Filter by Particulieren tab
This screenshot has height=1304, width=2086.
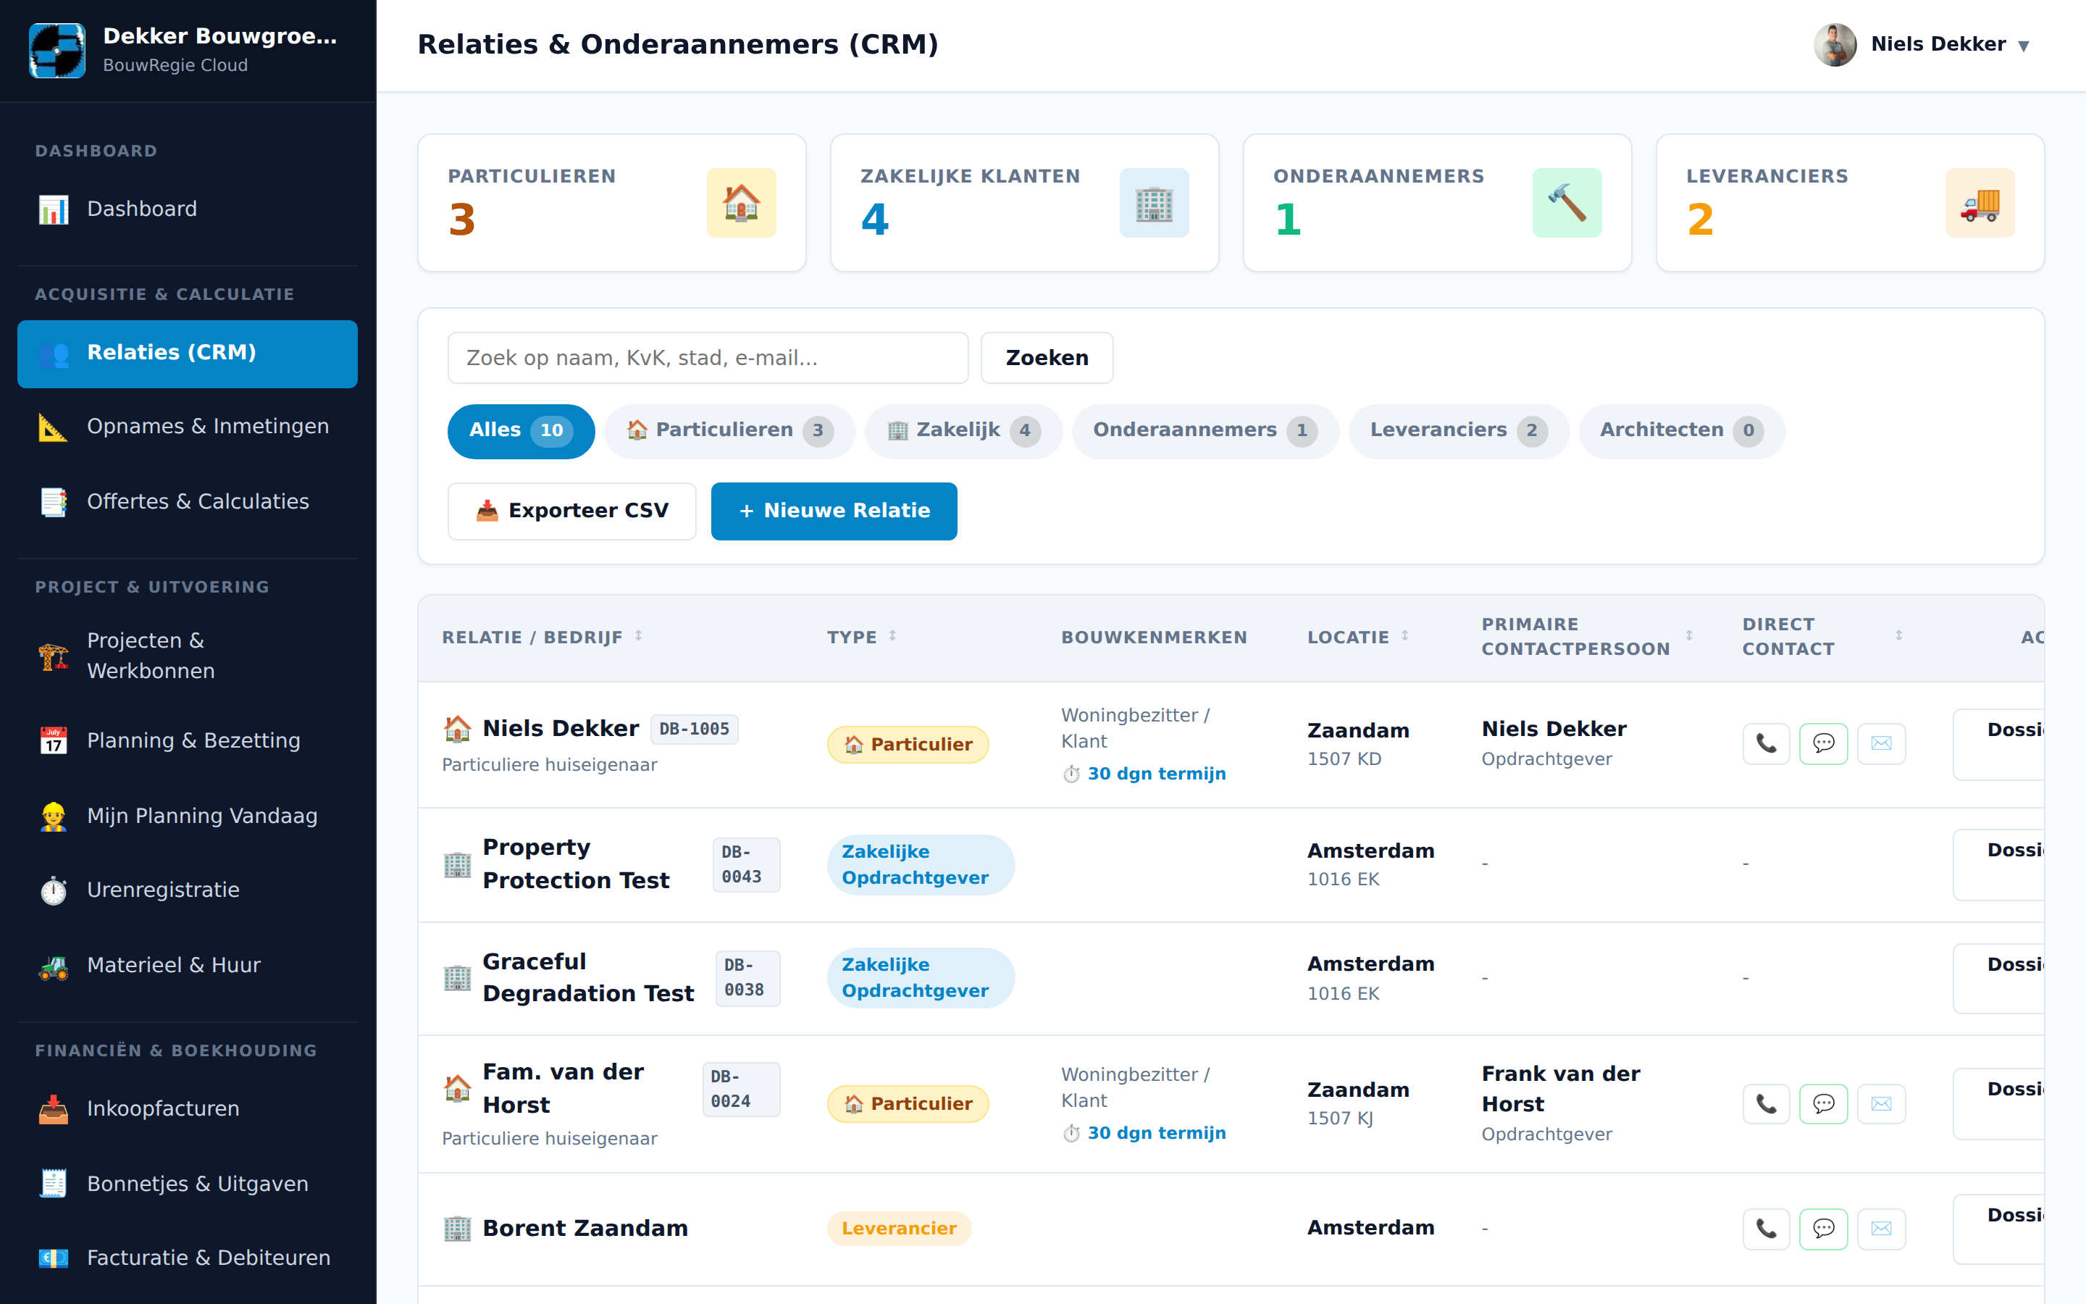(729, 430)
